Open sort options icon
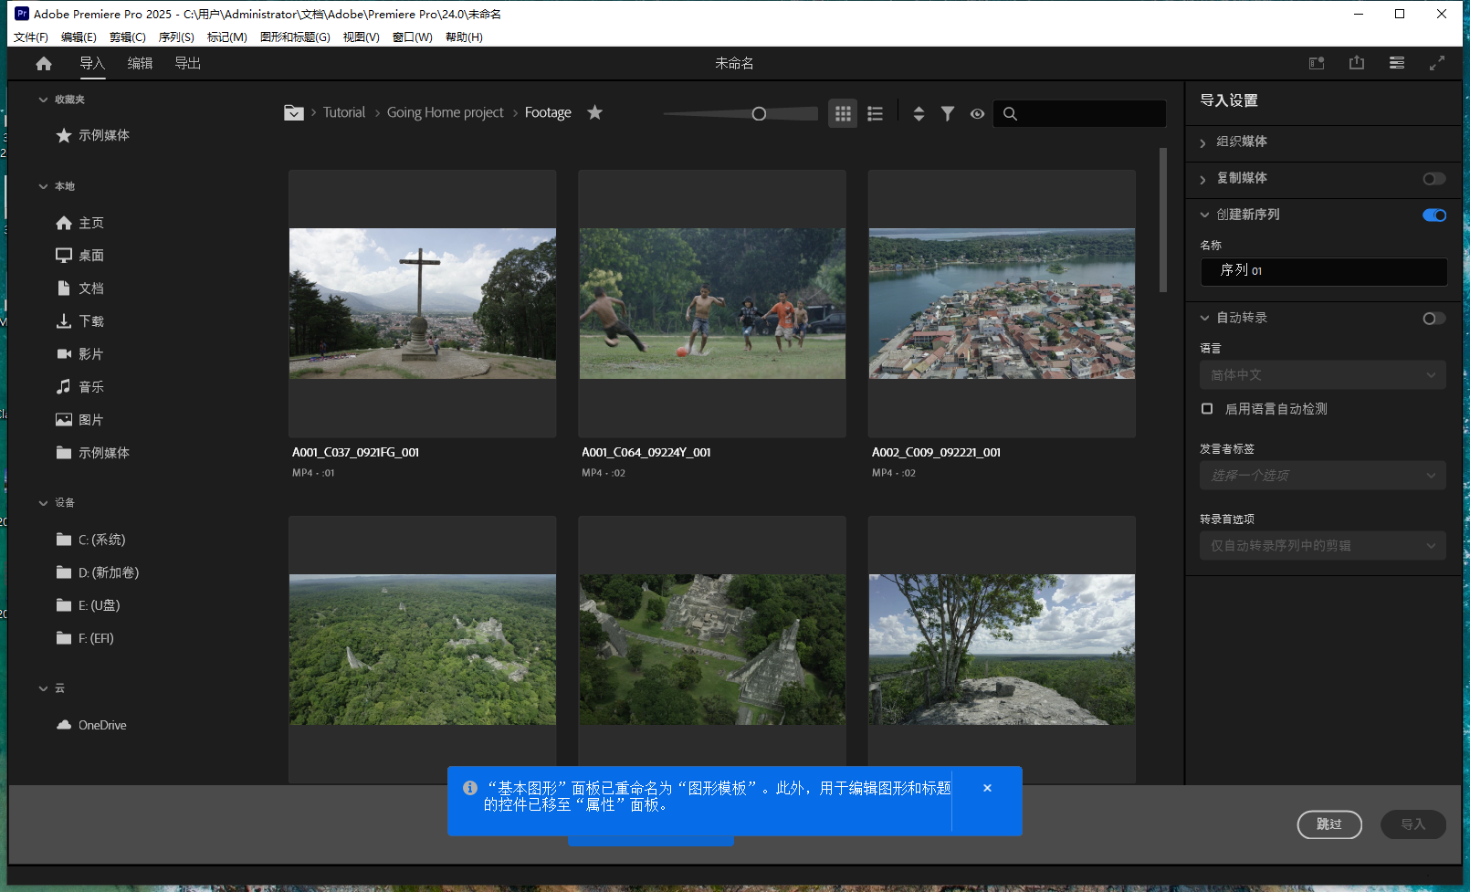Viewport: 1470px width, 892px height. pos(919,113)
